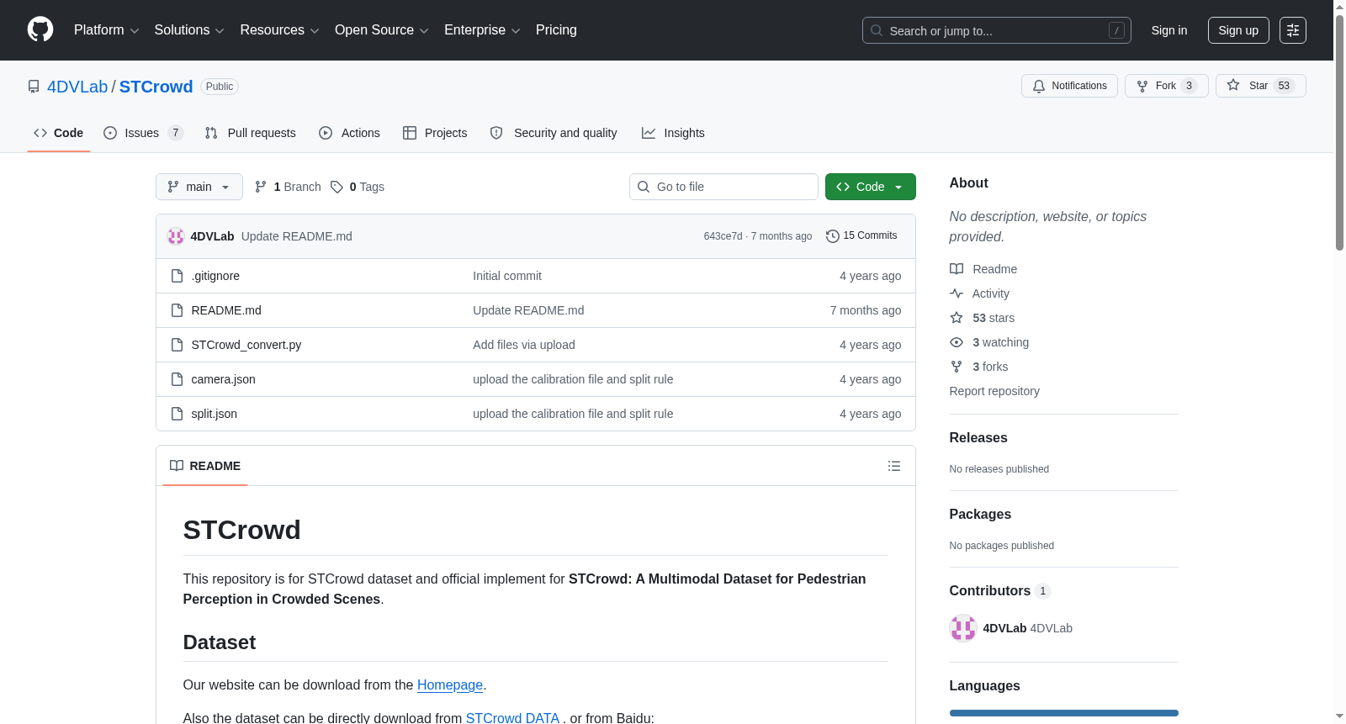Click the eye icon beside 3 watching

(957, 342)
